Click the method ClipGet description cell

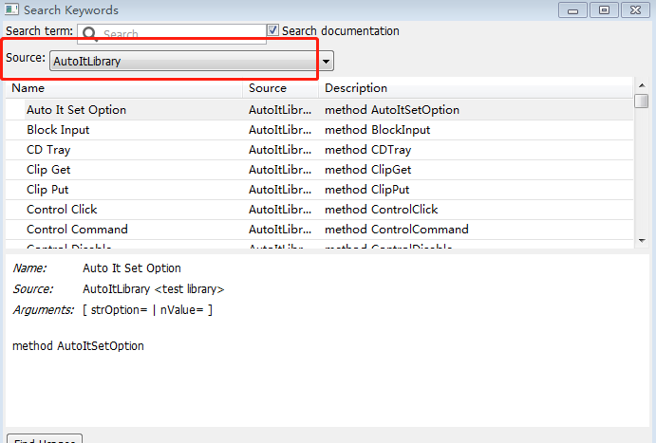[367, 170]
